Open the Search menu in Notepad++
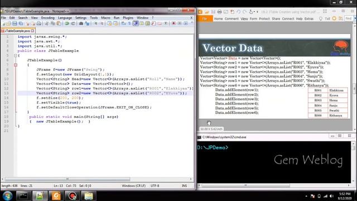 pyautogui.click(x=23, y=18)
